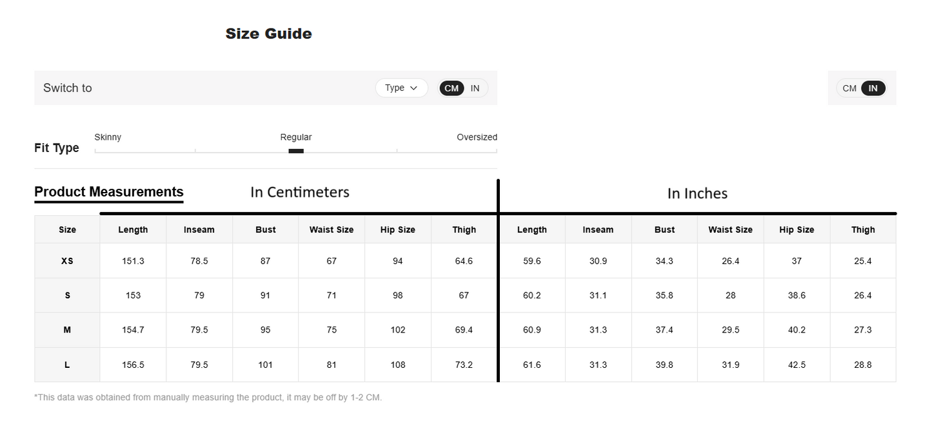The image size is (932, 431).
Task: Click the Size Guide title
Action: 268,33
